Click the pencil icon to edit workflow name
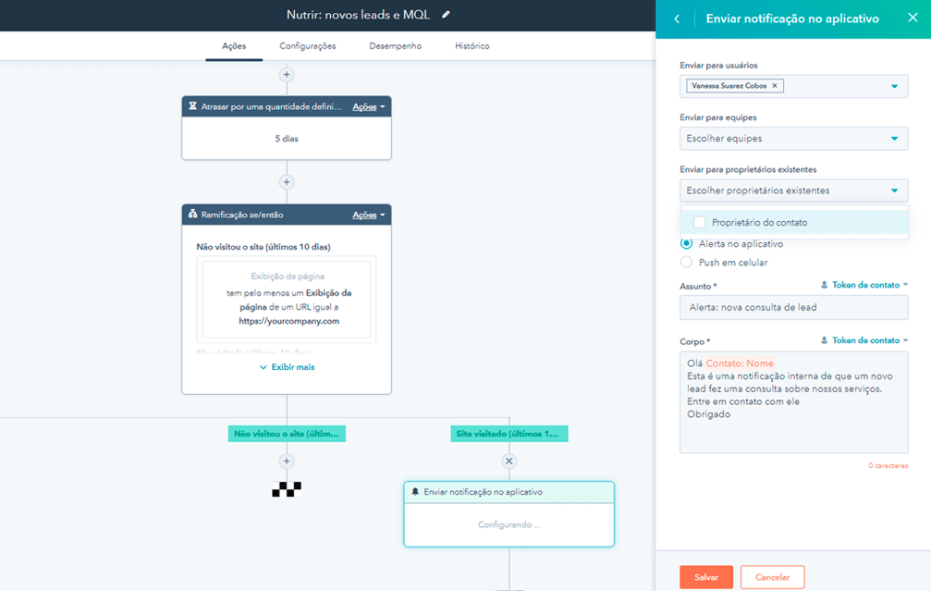The height and width of the screenshot is (591, 931). 447,15
